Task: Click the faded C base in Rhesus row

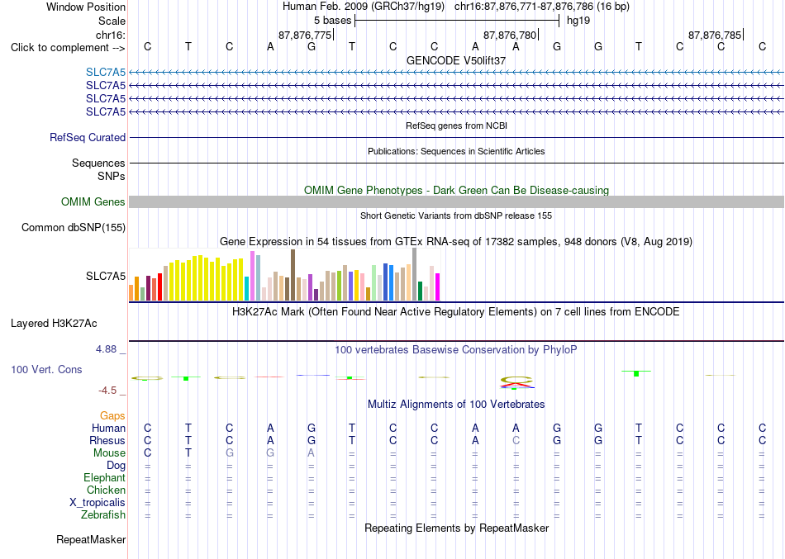Action: click(516, 440)
